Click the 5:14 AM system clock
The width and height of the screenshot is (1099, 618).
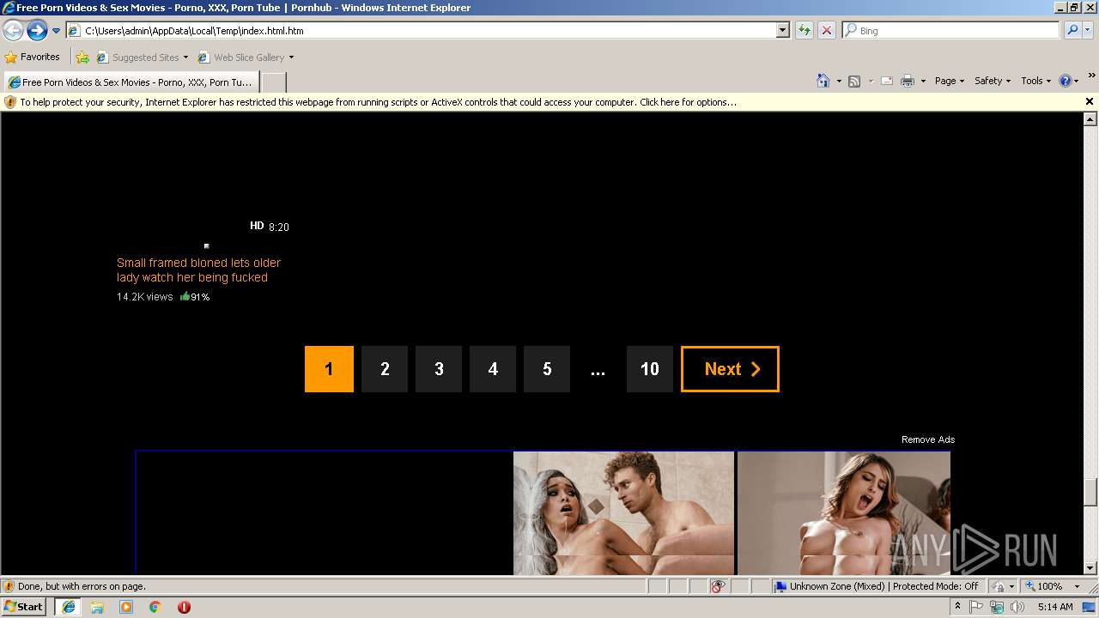pos(1055,607)
